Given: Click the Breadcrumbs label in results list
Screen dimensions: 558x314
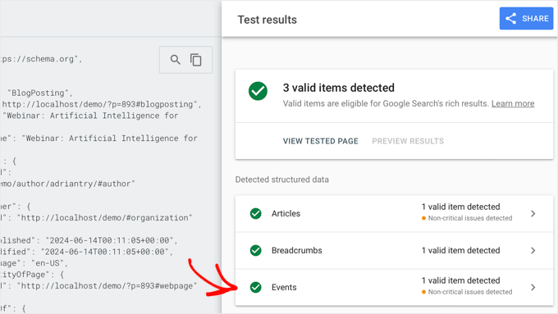Looking at the screenshot, I should (x=297, y=250).
